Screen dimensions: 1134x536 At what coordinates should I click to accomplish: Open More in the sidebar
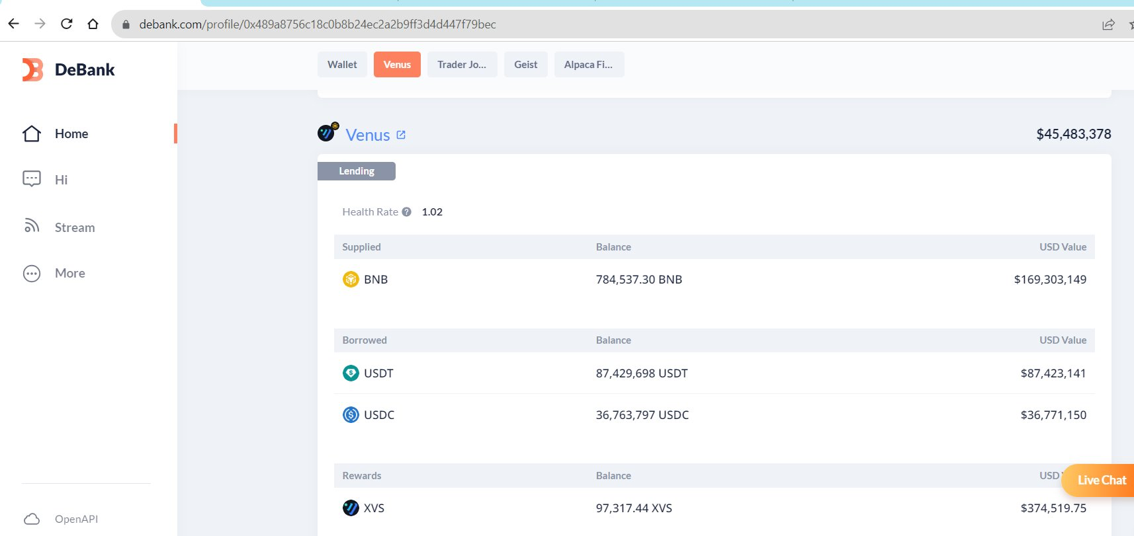(x=70, y=274)
